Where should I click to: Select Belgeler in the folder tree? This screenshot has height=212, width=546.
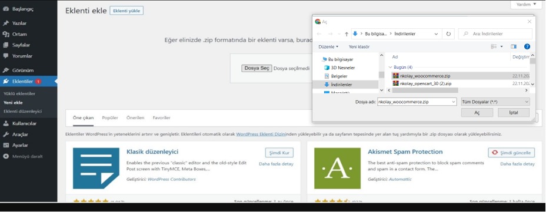coord(339,76)
